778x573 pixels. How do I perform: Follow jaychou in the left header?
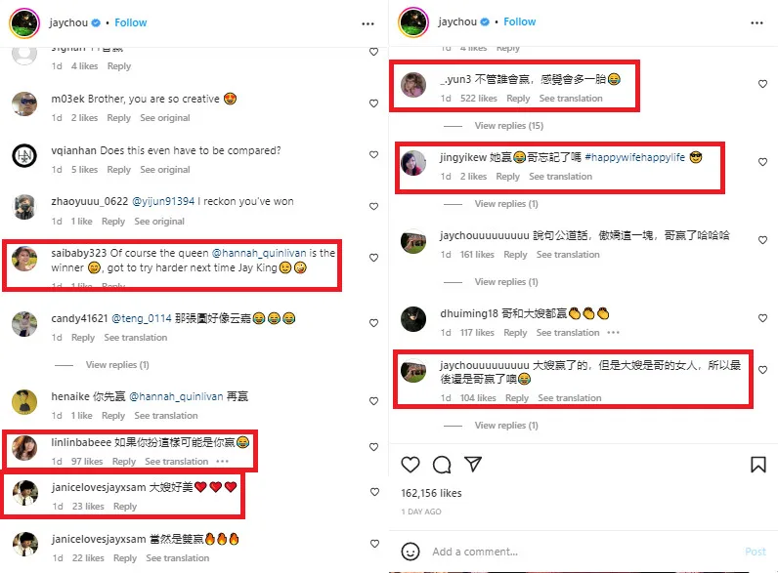tap(131, 22)
